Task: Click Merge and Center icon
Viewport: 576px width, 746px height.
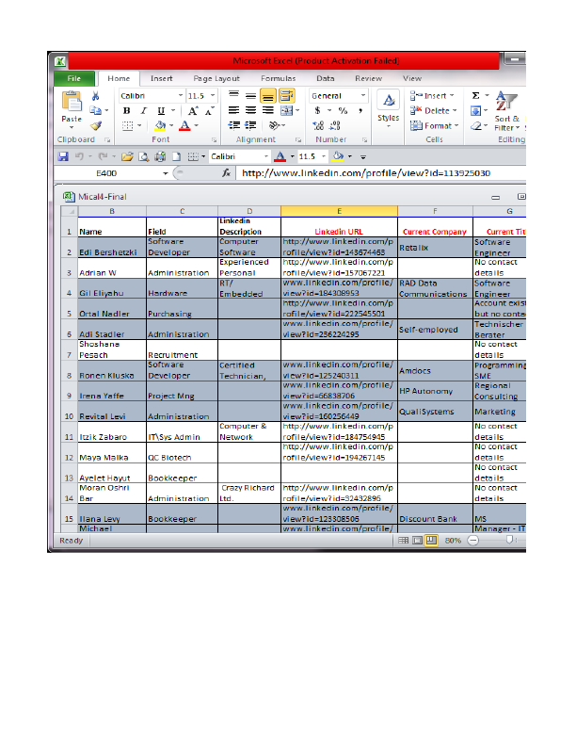Action: pos(286,110)
